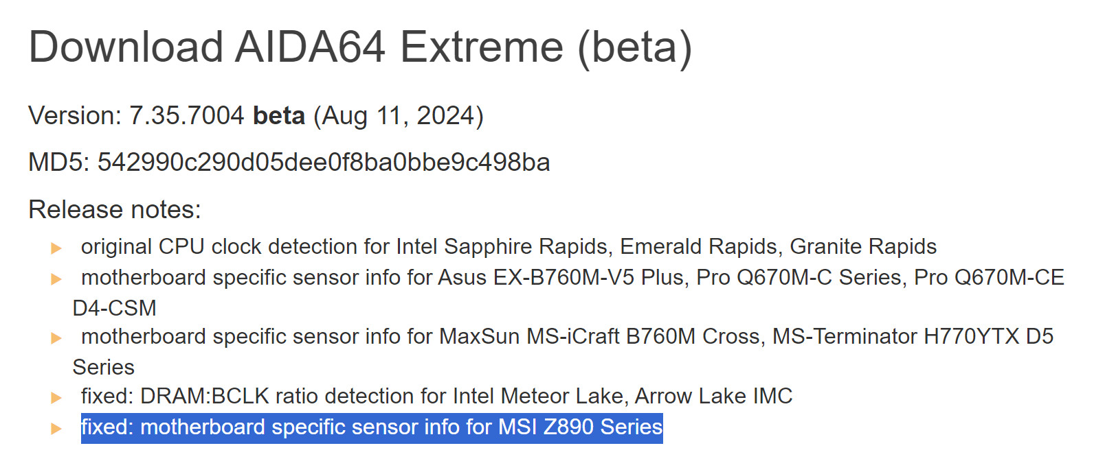1116x472 pixels.
Task: Click the MD5 hash value
Action: [x=323, y=163]
